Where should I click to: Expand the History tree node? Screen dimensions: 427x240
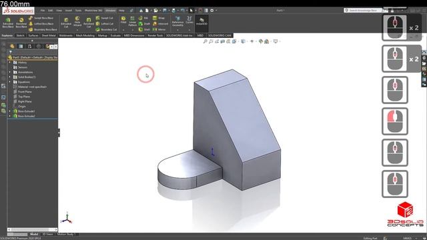click(x=10, y=62)
